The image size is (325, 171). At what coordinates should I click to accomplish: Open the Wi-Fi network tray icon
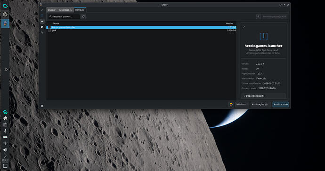[x=5, y=143]
